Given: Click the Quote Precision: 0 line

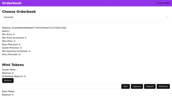Looking at the screenshot, I should tap(12, 48).
